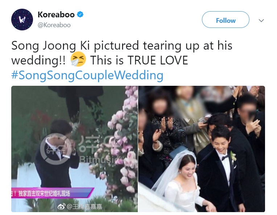Click the @王禹嘉嘉嘉 Weibo watermark text

tap(84, 207)
